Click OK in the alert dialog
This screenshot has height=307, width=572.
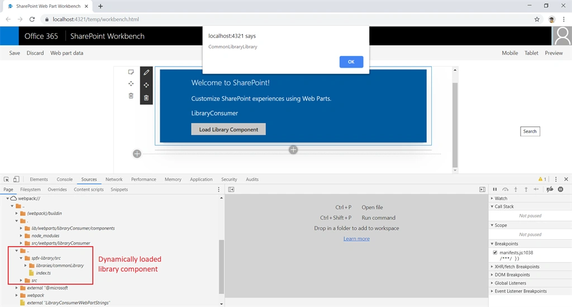click(351, 62)
